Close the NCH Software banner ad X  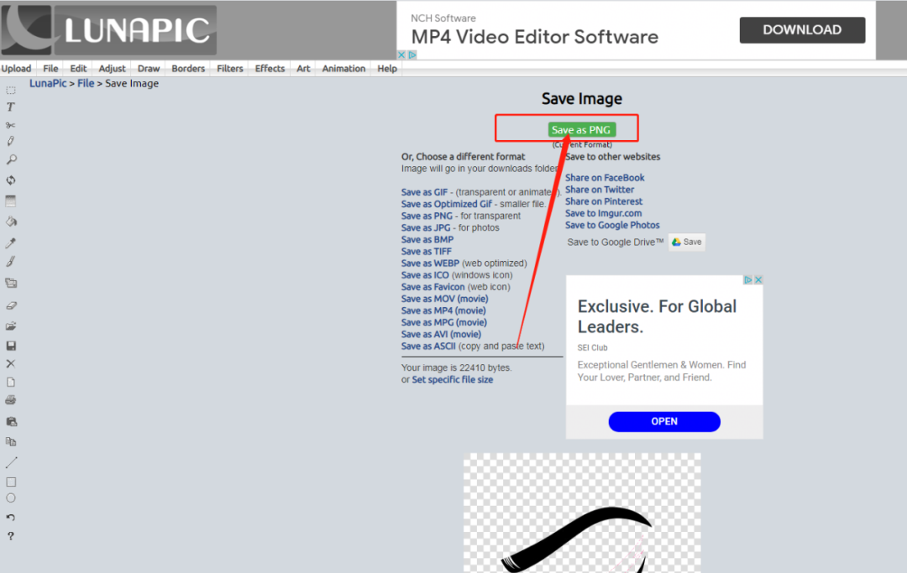coord(401,55)
